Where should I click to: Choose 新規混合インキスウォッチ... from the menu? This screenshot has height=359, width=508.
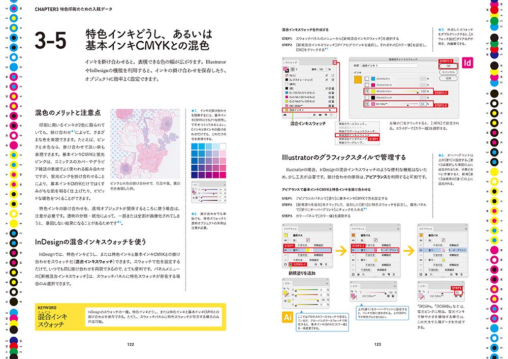[357, 135]
